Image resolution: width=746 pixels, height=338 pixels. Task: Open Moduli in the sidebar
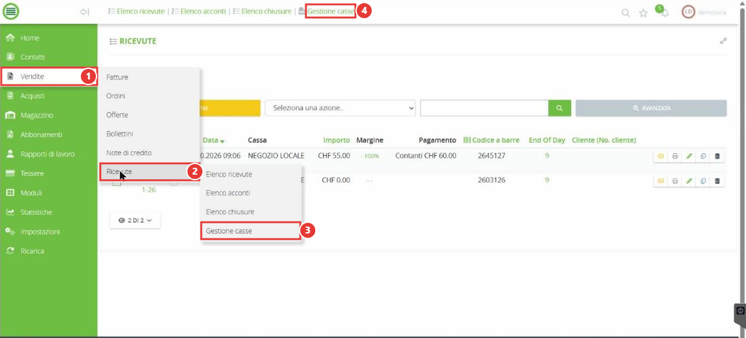[x=48, y=193]
